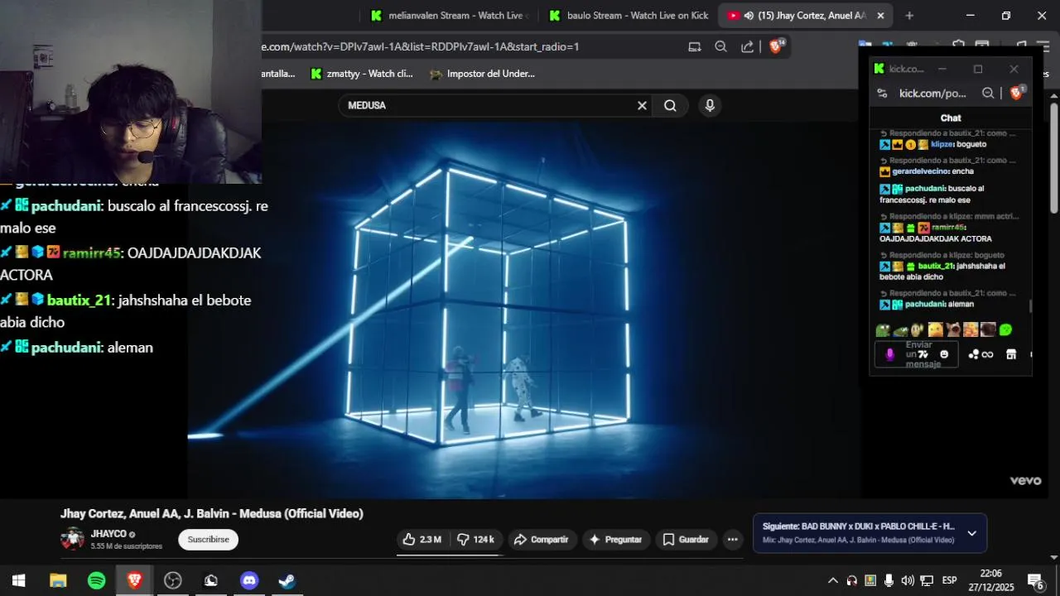Open Spotify from the taskbar
Image resolution: width=1060 pixels, height=596 pixels.
[96, 580]
